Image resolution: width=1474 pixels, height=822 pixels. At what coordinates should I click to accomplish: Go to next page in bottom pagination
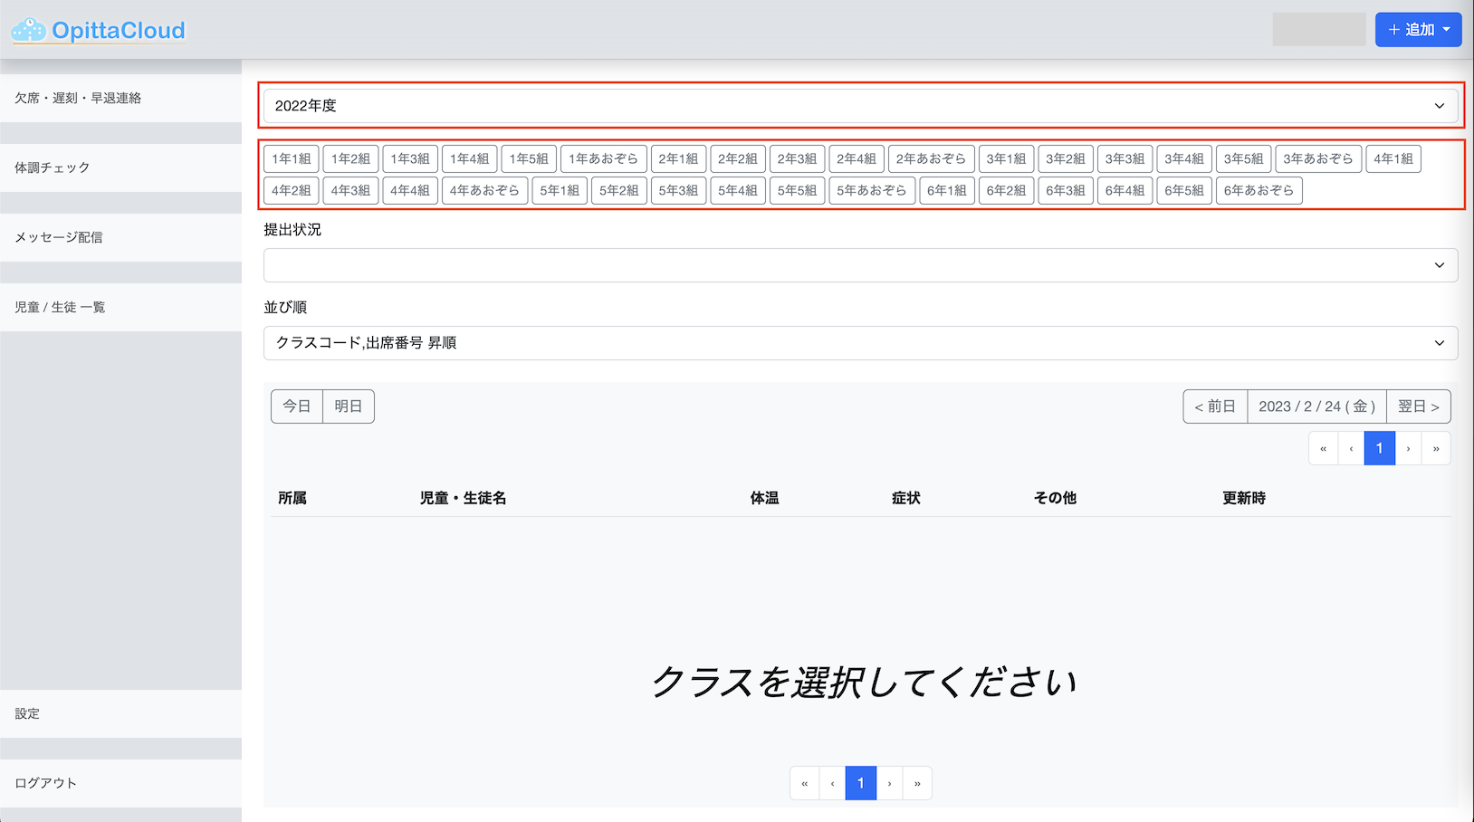pyautogui.click(x=889, y=783)
